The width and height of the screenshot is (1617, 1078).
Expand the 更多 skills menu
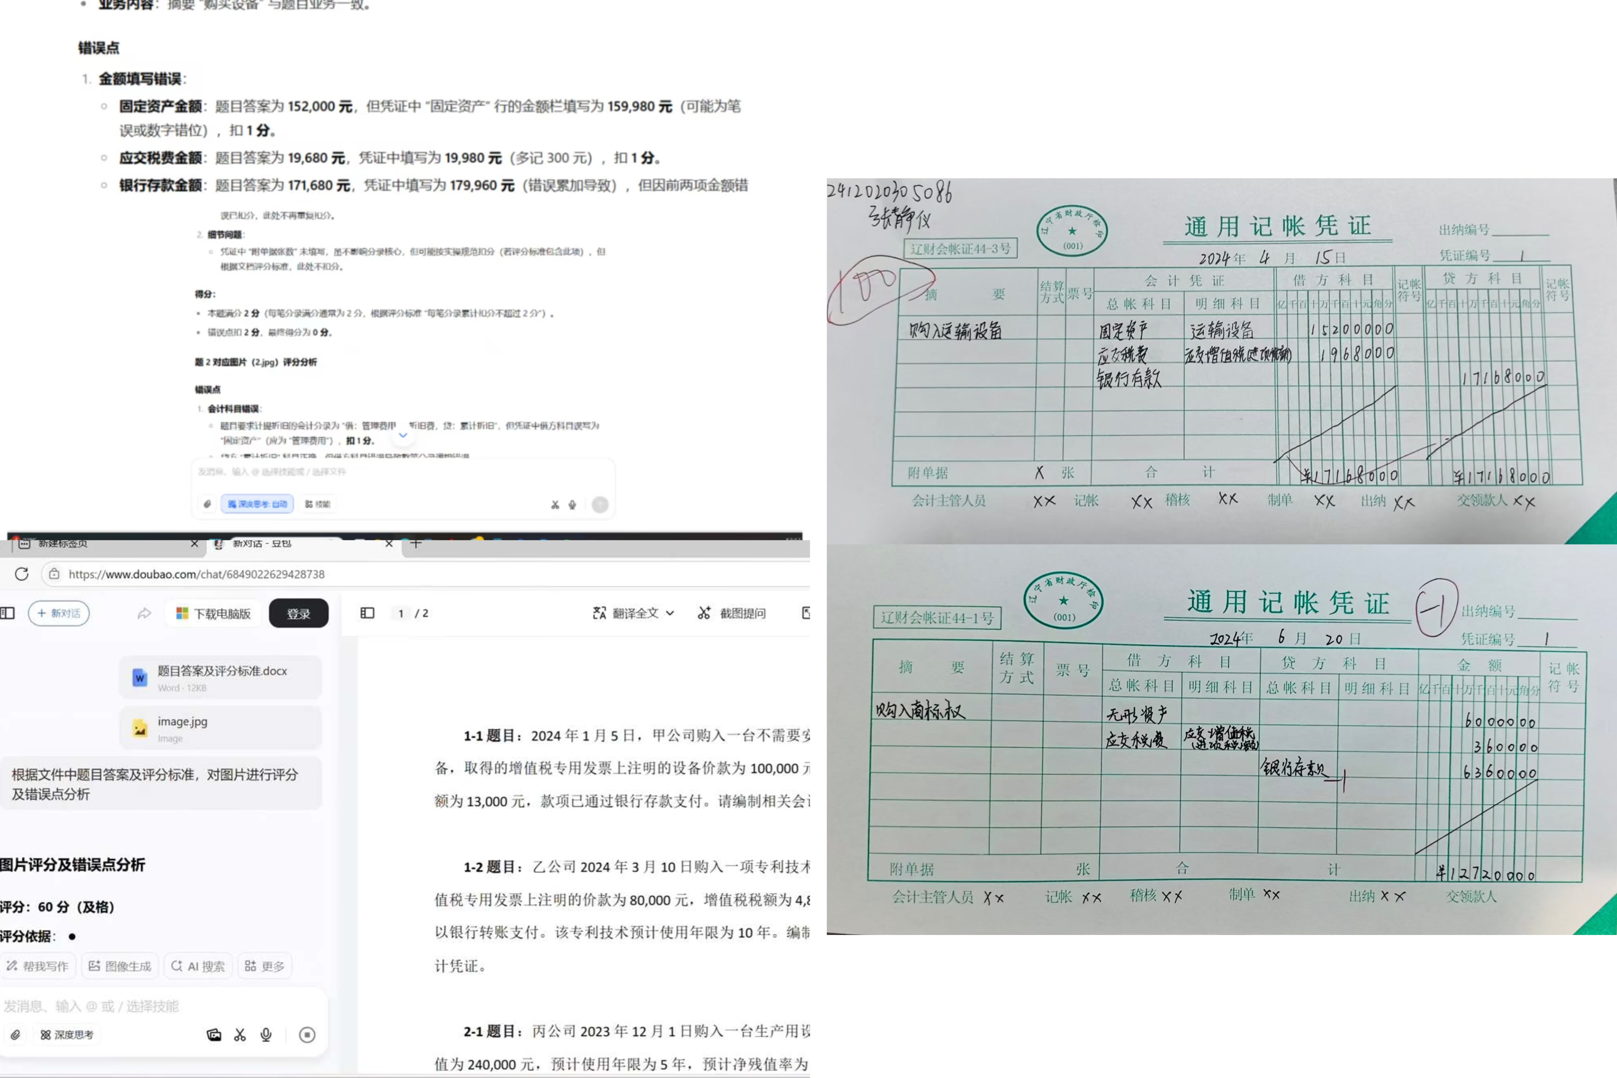(265, 966)
